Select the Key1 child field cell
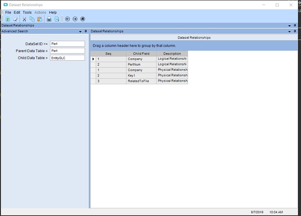This screenshot has width=301, height=216. coord(141,75)
